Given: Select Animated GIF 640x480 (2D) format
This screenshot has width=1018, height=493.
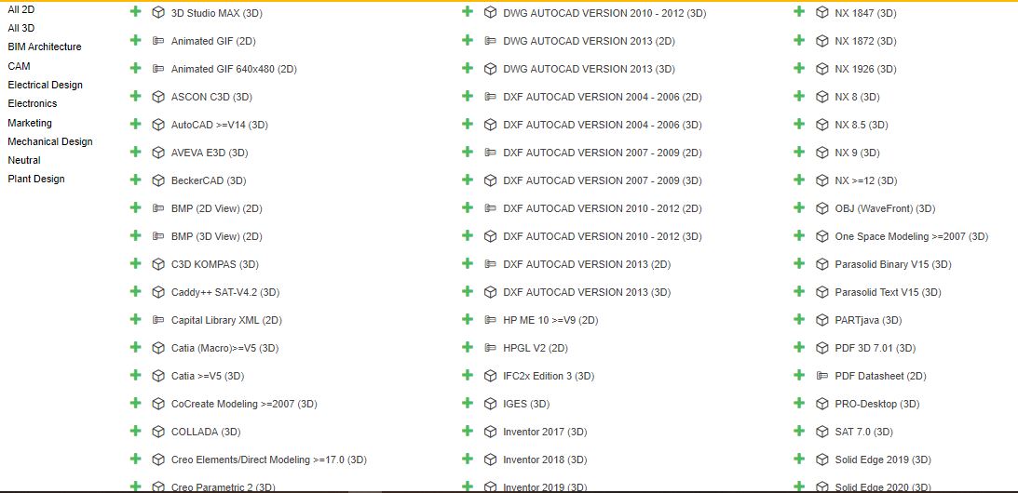Looking at the screenshot, I should [x=234, y=69].
